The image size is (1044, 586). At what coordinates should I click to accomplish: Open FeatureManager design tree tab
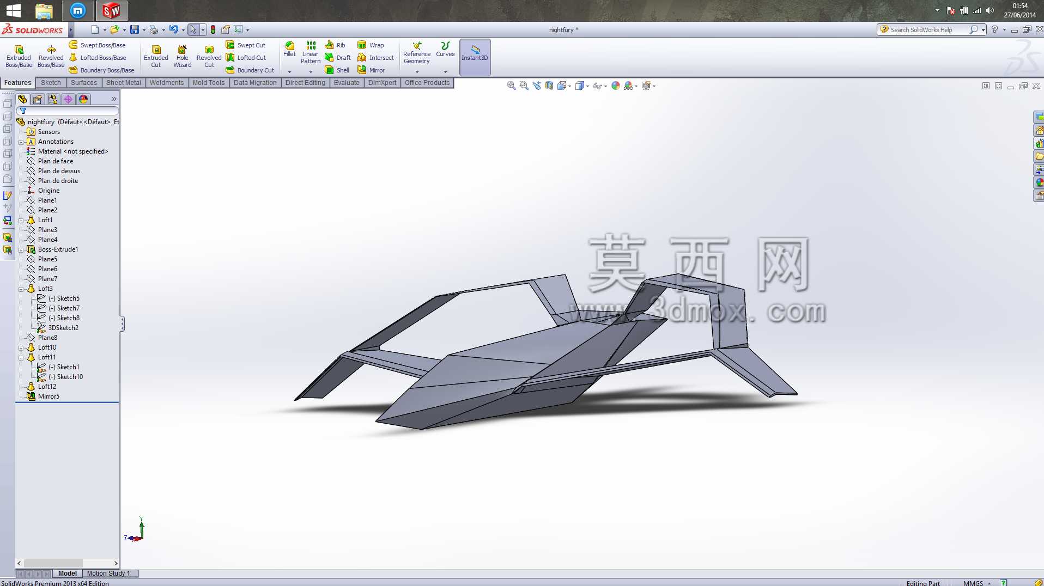22,99
